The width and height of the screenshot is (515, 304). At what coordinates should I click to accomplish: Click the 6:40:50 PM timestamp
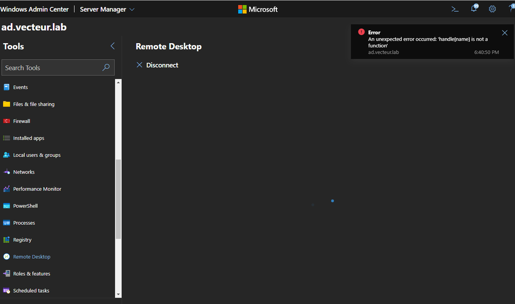(487, 52)
